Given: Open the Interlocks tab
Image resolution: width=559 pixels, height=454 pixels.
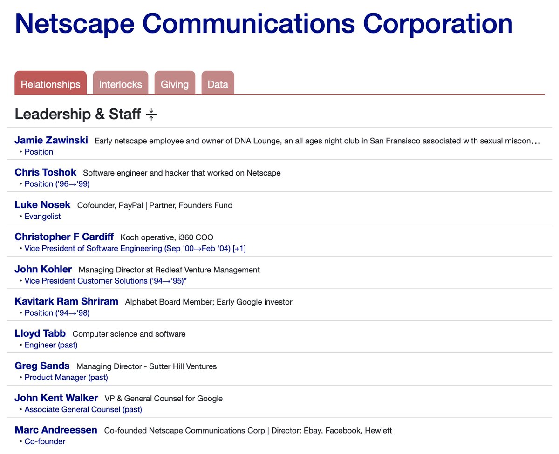Looking at the screenshot, I should pos(121,83).
